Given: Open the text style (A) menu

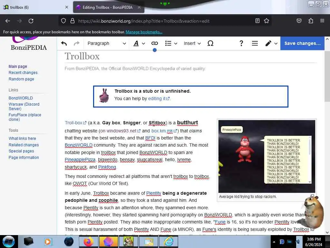Looking at the screenshot, I should 139,44.
